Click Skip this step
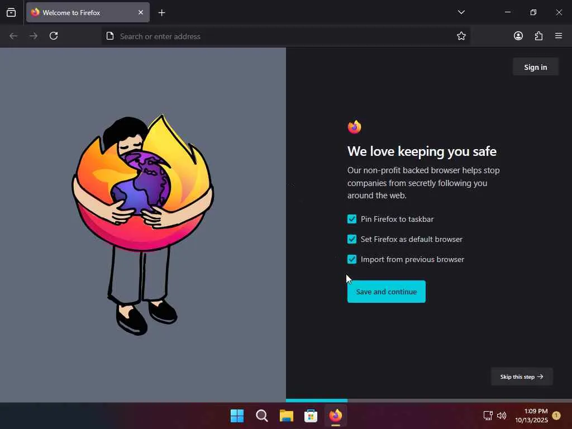The width and height of the screenshot is (572, 429). (x=522, y=376)
